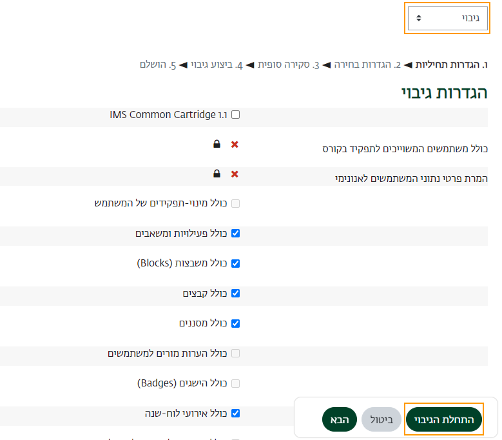502x440 pixels.
Task: Click the 'כולל הישגים (Badges)' checkbox
Action: (235, 383)
